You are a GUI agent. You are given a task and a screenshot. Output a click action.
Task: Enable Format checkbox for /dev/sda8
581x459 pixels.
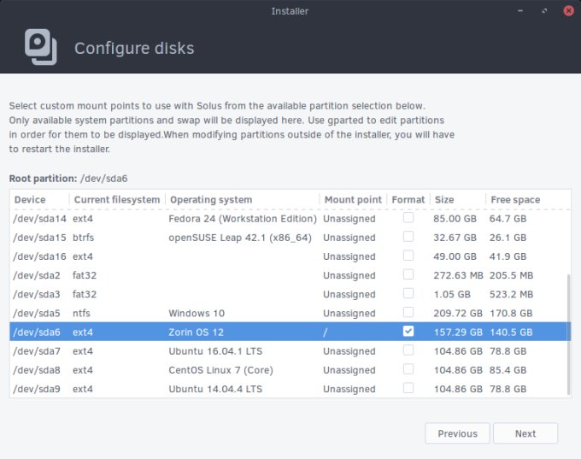[408, 369]
